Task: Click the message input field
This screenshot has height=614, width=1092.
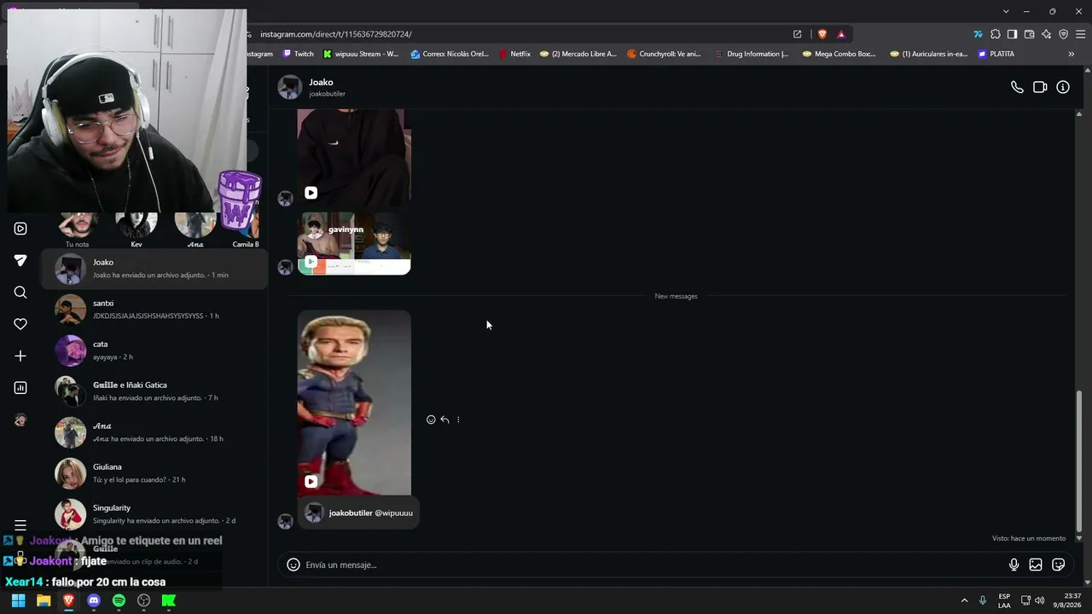Action: click(653, 565)
